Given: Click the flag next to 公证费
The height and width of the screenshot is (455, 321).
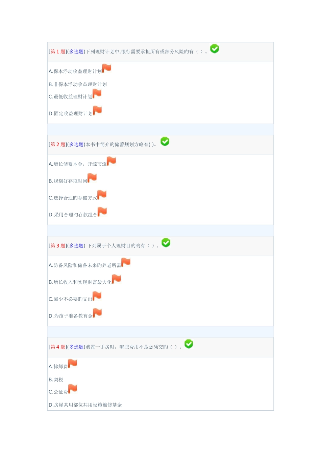Looking at the screenshot, I should (x=73, y=389).
